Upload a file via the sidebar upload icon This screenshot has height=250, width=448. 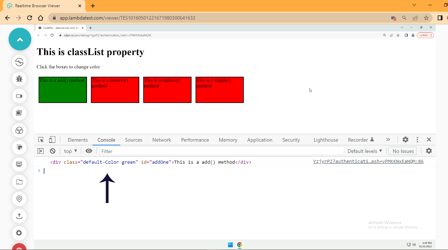click(x=20, y=216)
